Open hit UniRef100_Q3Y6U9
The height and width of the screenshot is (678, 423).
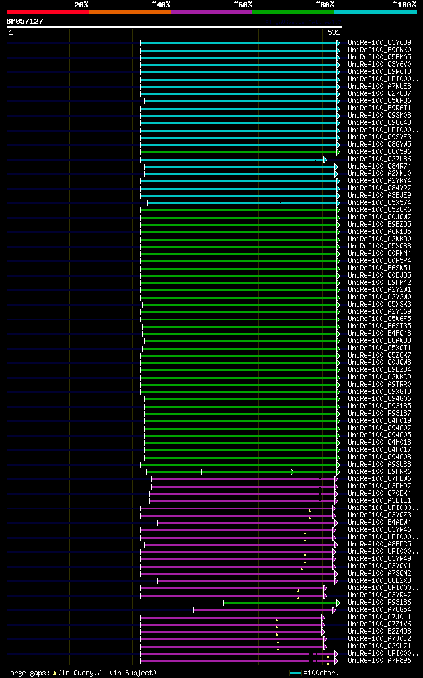[380, 43]
